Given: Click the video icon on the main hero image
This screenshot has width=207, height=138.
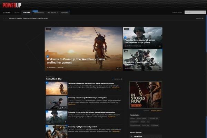Looking at the screenshot, I should [117, 68].
